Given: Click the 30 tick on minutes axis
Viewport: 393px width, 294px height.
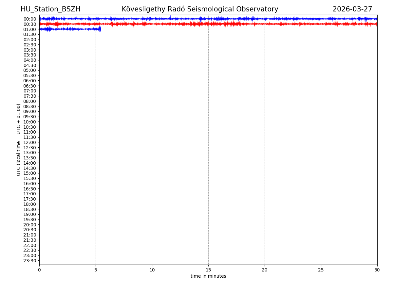Looking at the screenshot, I should coord(377,270).
